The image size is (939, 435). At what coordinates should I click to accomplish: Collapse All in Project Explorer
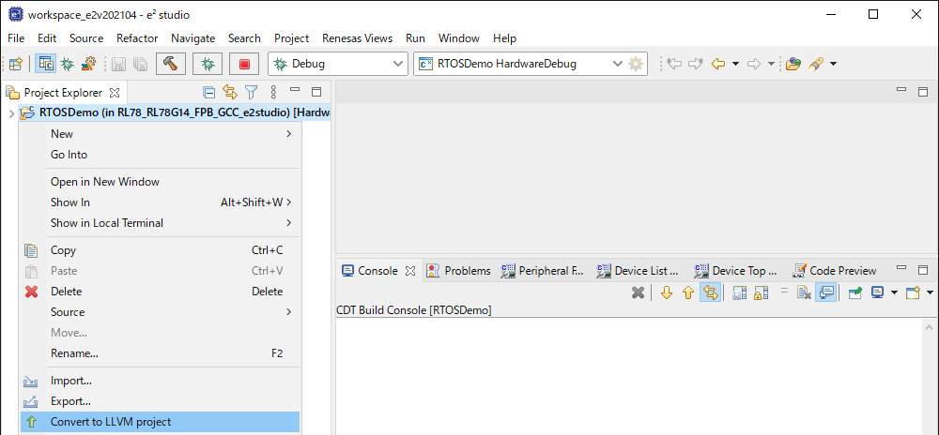click(209, 92)
